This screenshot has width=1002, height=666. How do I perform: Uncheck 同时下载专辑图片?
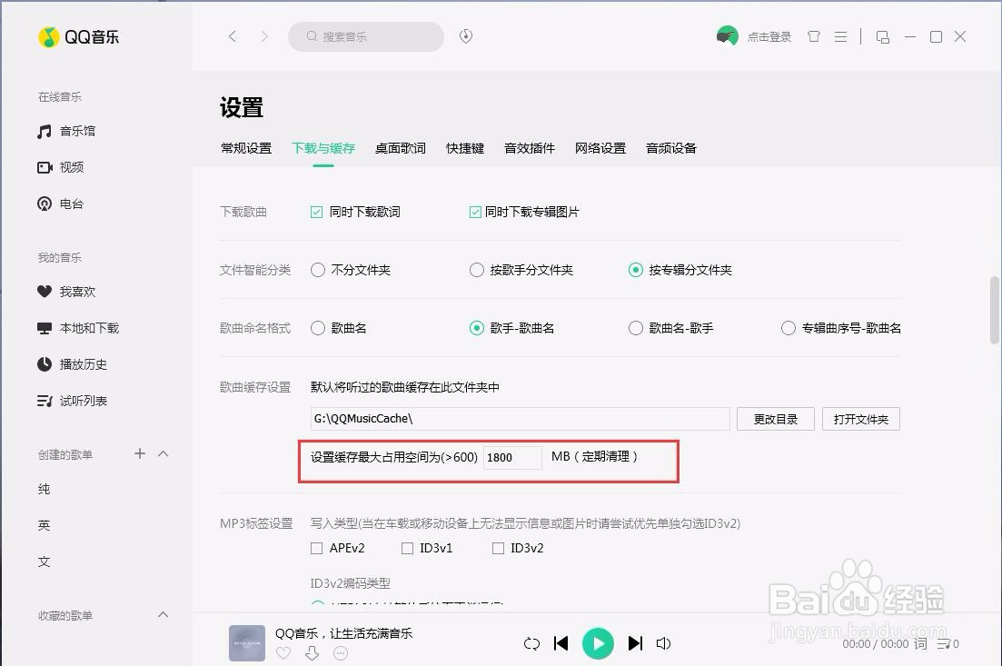click(x=475, y=213)
